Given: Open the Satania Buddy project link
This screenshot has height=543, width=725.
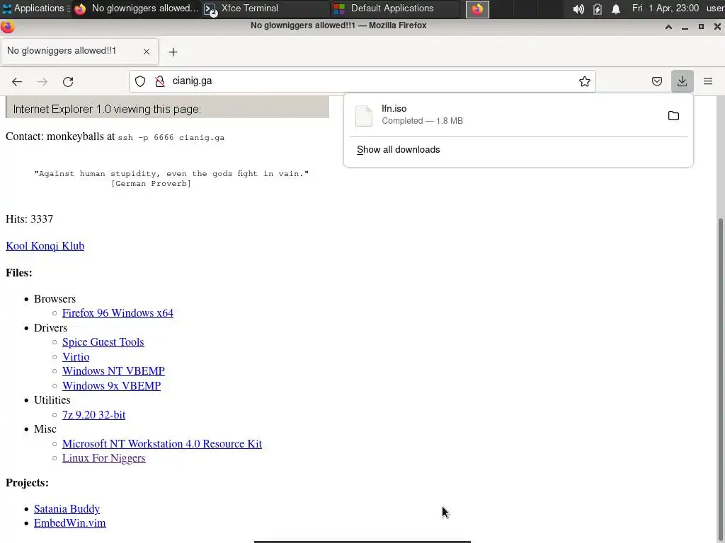Looking at the screenshot, I should click(x=67, y=509).
